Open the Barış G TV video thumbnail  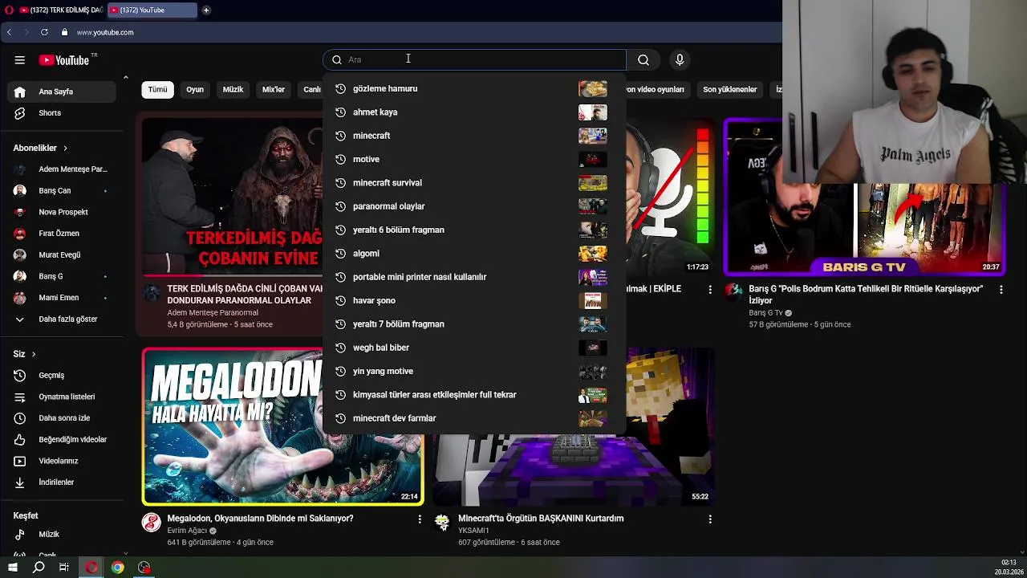864,197
